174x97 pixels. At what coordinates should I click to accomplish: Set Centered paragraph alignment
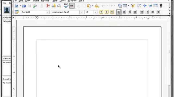(x=124, y=12)
